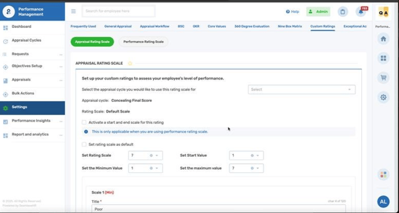Click the Appraisals document icon

(x=5, y=81)
